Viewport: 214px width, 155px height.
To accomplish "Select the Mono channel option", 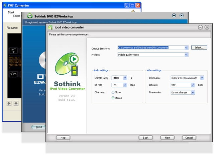I will (113, 92).
